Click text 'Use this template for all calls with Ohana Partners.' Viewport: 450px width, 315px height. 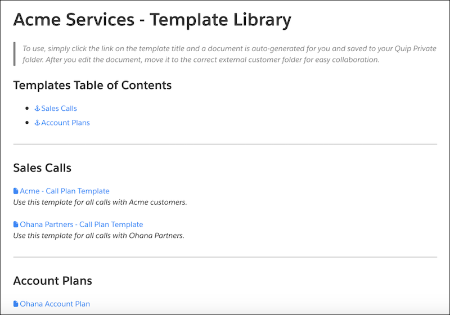[99, 236]
